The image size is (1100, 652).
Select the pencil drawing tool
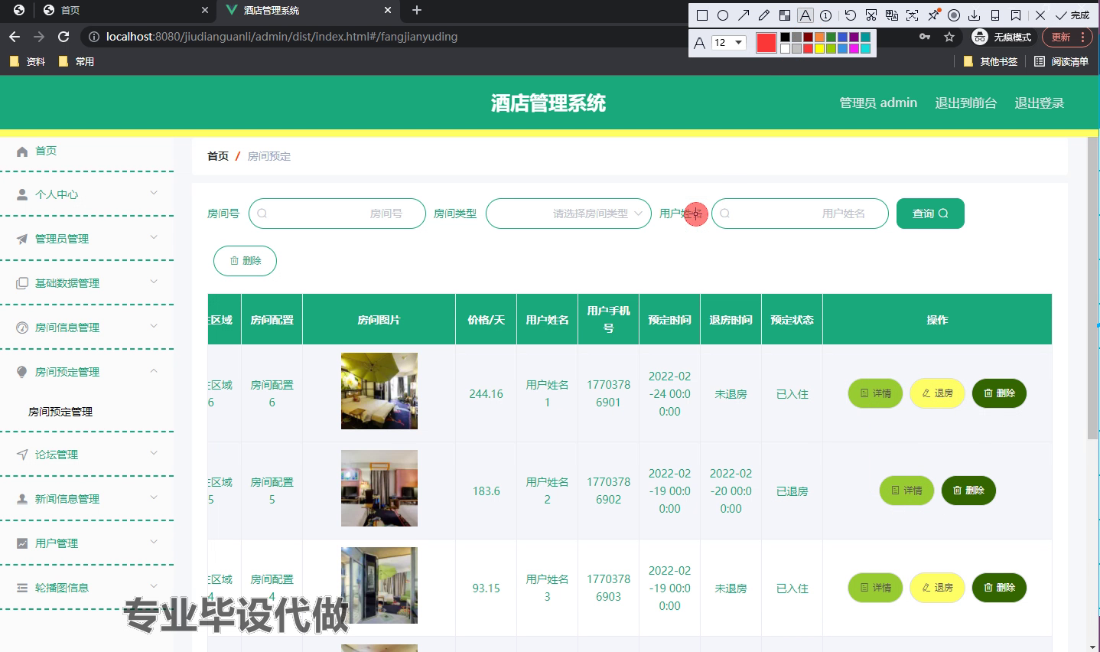point(764,15)
